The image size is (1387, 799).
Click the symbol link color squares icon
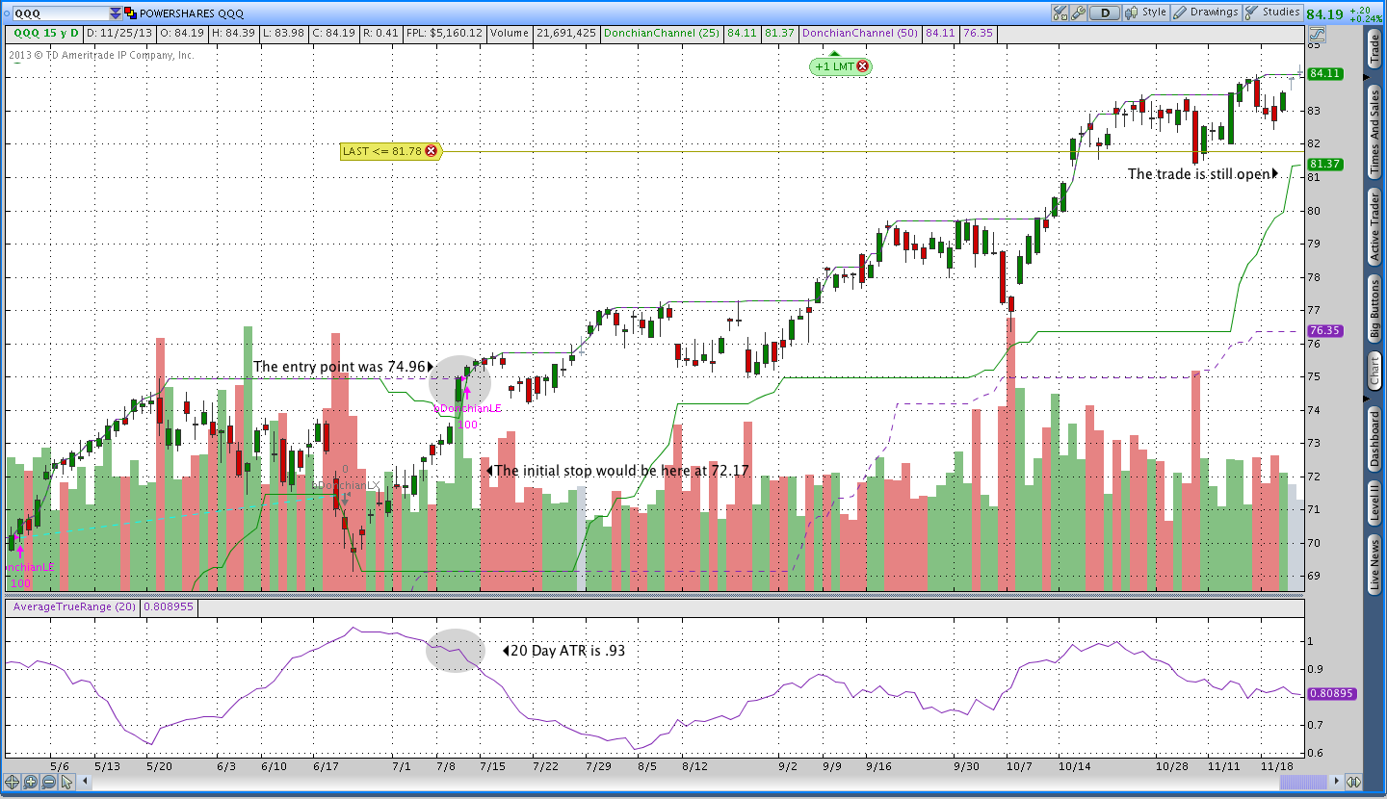point(130,13)
